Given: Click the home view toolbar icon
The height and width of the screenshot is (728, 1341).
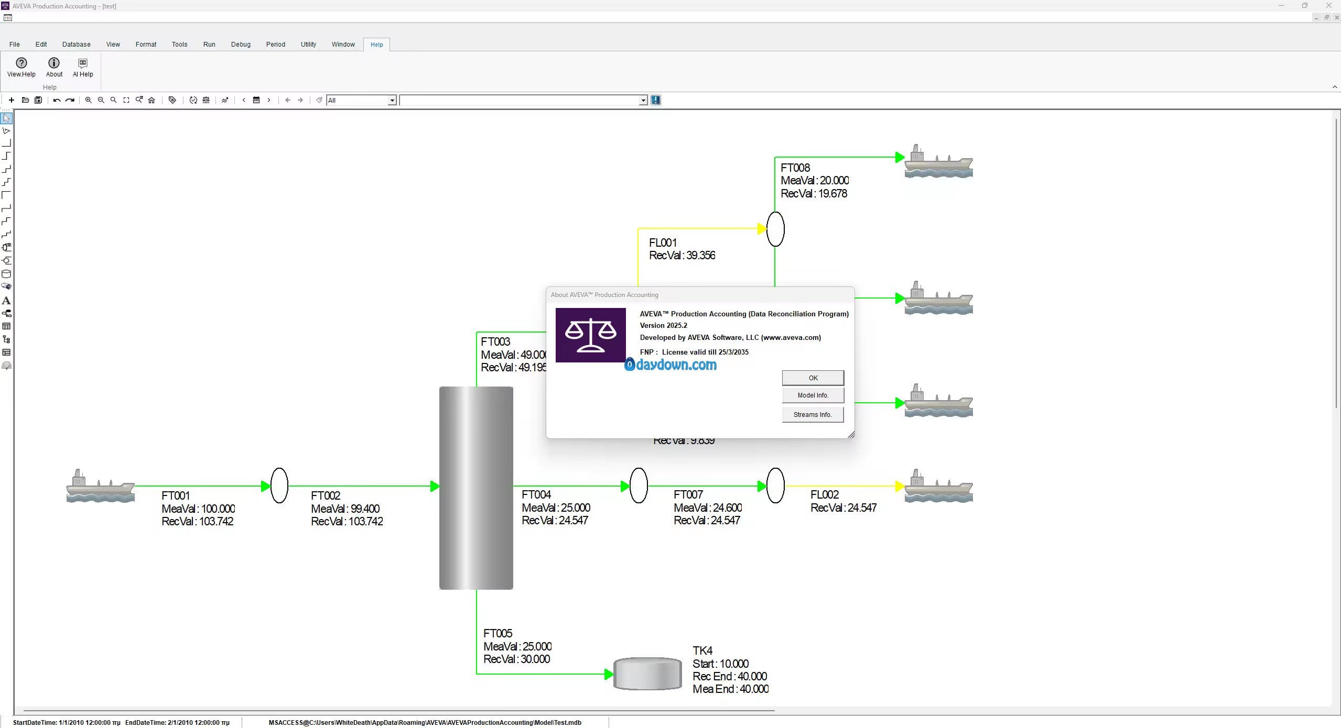Looking at the screenshot, I should coord(152,100).
